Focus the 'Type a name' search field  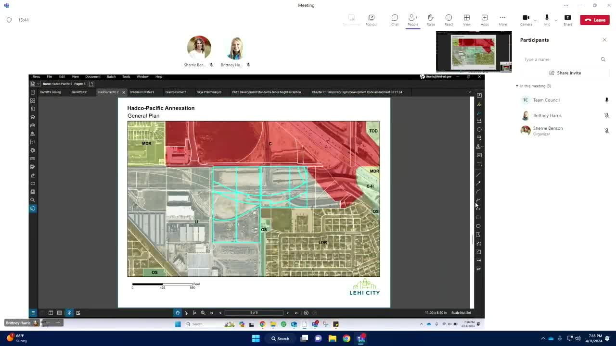click(563, 60)
